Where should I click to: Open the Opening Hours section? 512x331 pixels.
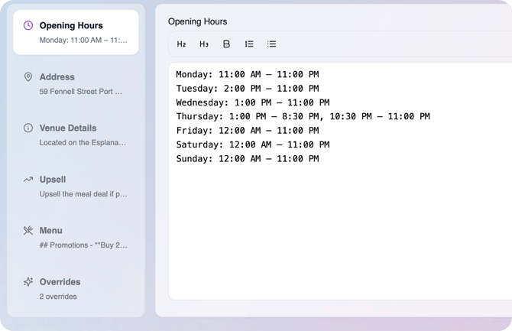click(x=76, y=32)
